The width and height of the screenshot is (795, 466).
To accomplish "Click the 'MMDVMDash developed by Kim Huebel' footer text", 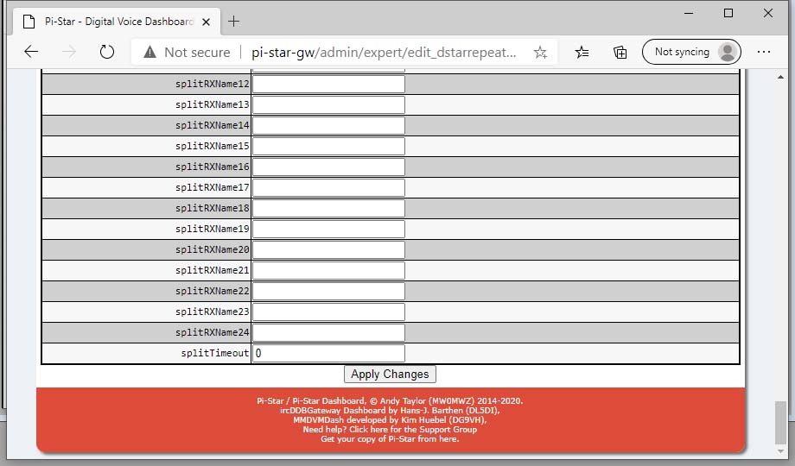I will click(x=390, y=420).
